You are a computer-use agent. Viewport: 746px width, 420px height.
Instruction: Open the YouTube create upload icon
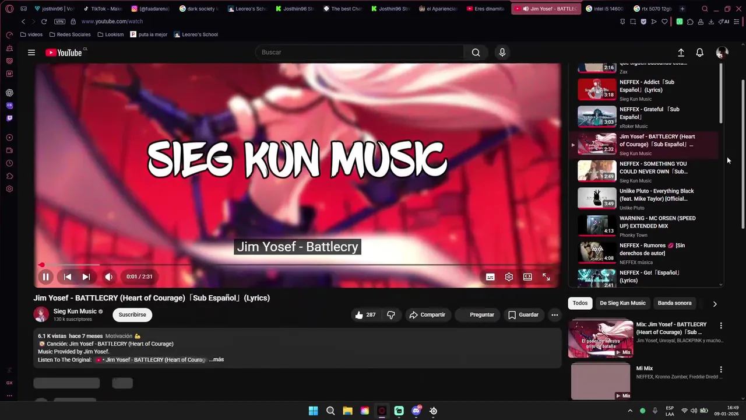pyautogui.click(x=681, y=52)
